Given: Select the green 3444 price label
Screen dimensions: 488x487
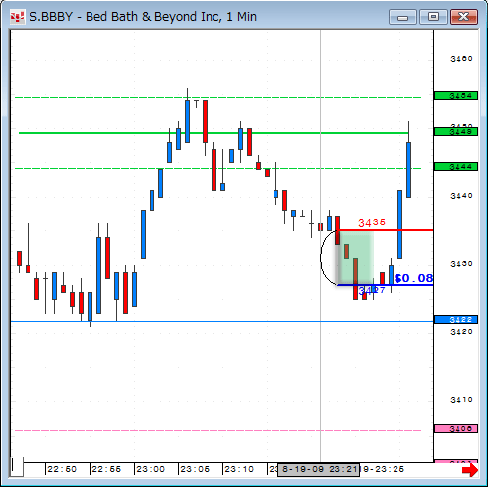Looking at the screenshot, I should (456, 167).
